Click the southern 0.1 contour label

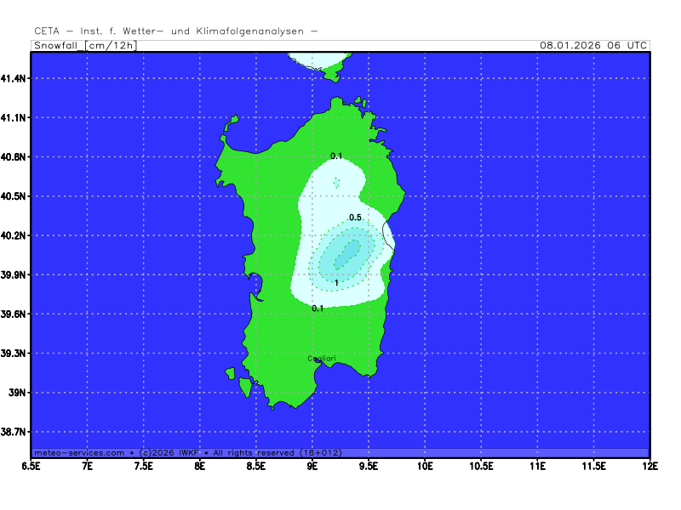click(x=318, y=309)
